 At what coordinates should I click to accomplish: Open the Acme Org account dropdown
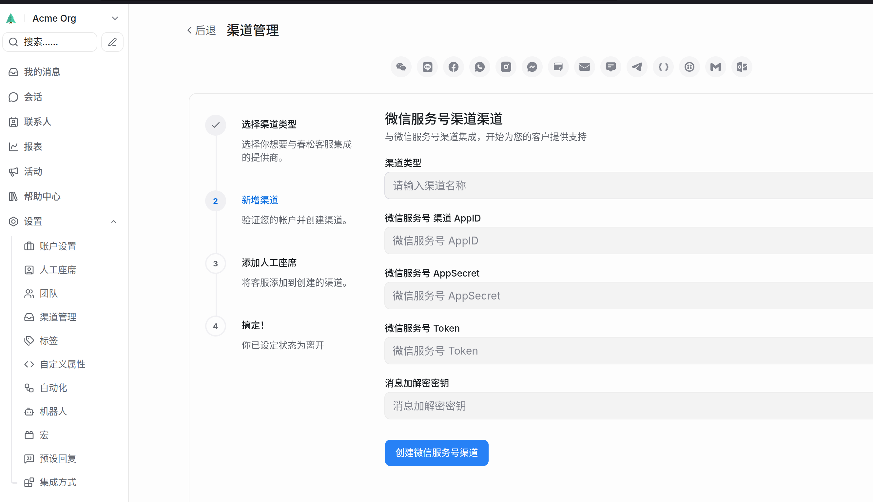[114, 18]
